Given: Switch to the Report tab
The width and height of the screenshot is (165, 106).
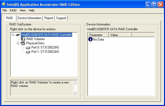Looking at the screenshot, I should pos(49,18).
